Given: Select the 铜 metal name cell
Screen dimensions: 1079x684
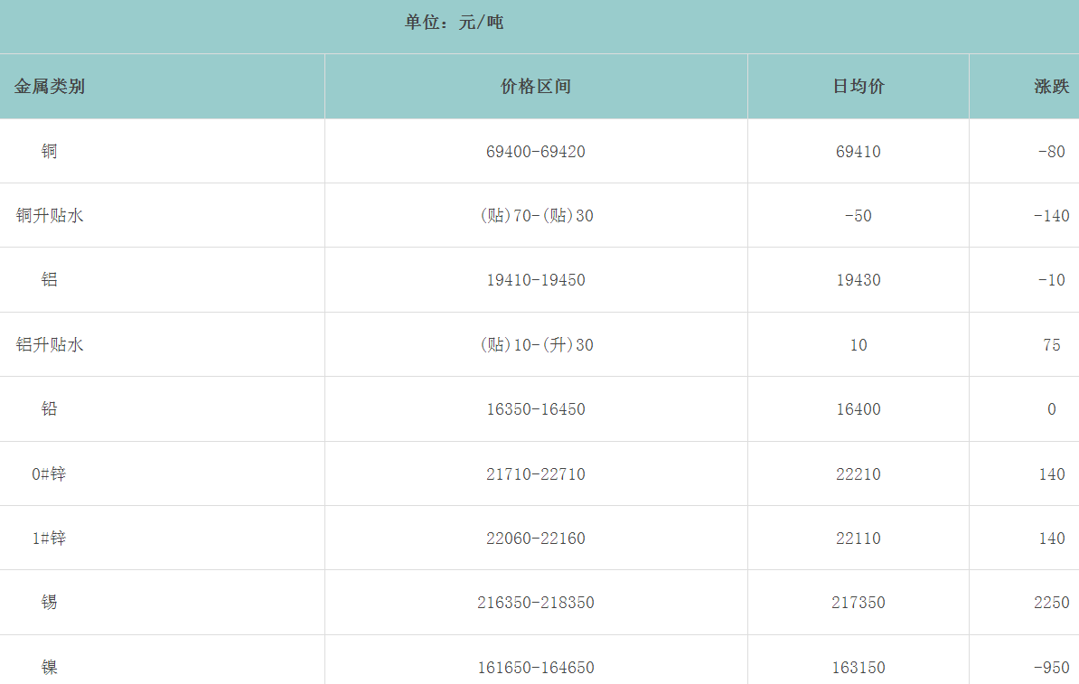Looking at the screenshot, I should tap(49, 152).
